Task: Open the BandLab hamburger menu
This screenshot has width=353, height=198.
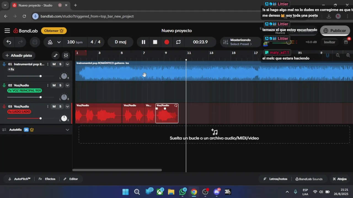Action: pyautogui.click(x=7, y=31)
